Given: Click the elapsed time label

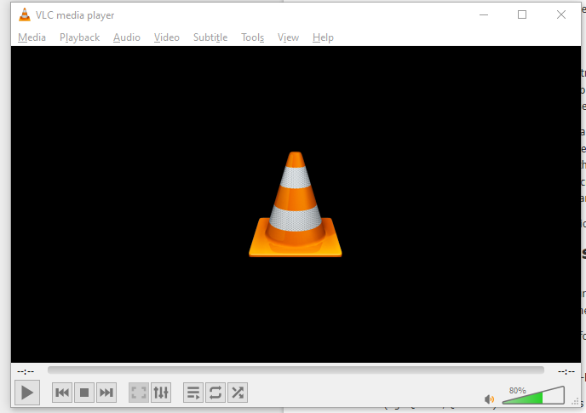Looking at the screenshot, I should point(26,371).
